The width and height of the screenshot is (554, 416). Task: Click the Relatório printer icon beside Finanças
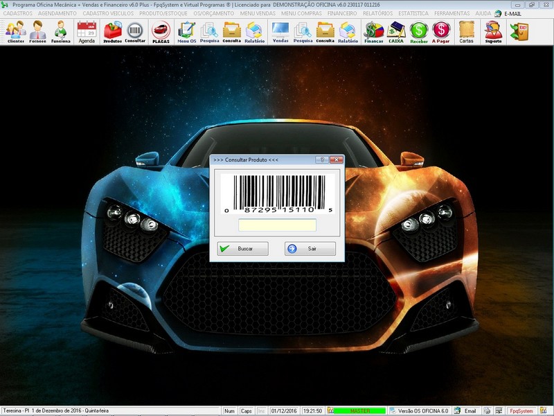pyautogui.click(x=348, y=32)
